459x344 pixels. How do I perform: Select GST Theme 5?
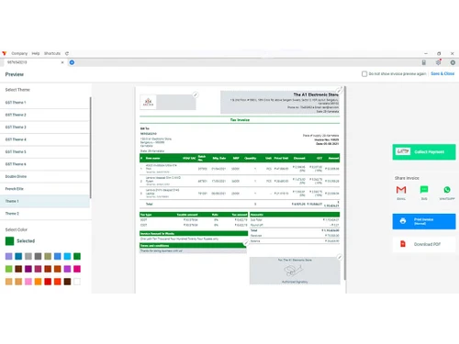45,151
